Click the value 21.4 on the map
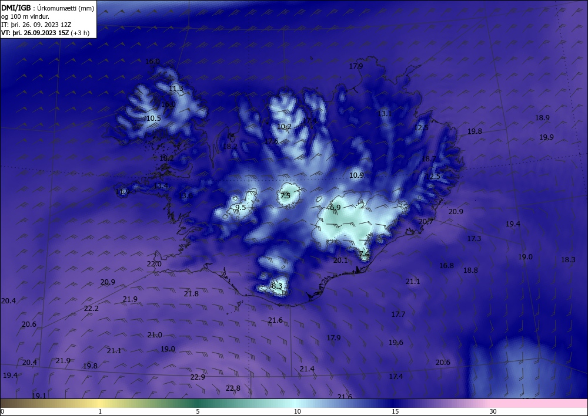Viewport: 588px width, 416px height. tap(307, 369)
